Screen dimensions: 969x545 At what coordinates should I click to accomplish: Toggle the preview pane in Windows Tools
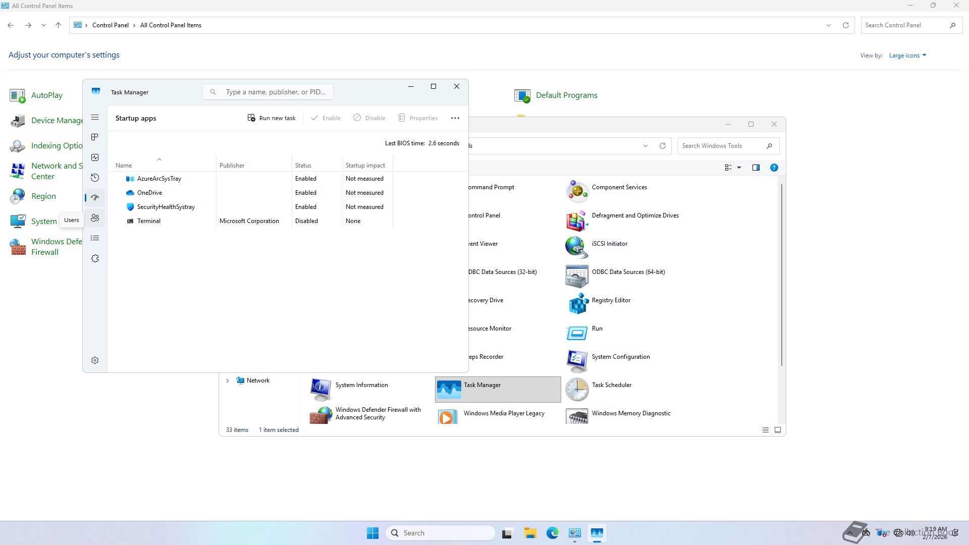coord(756,168)
